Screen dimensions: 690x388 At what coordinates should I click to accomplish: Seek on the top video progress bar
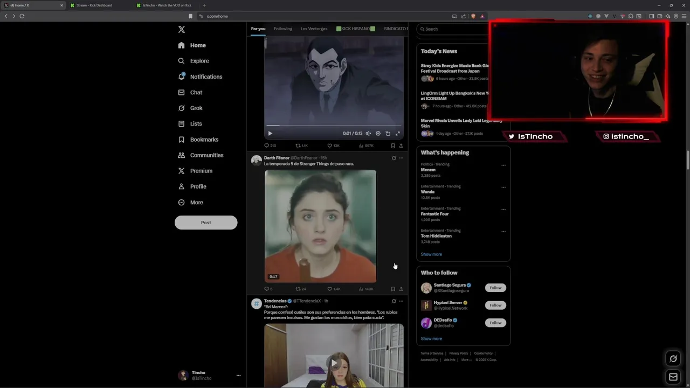tap(334, 126)
